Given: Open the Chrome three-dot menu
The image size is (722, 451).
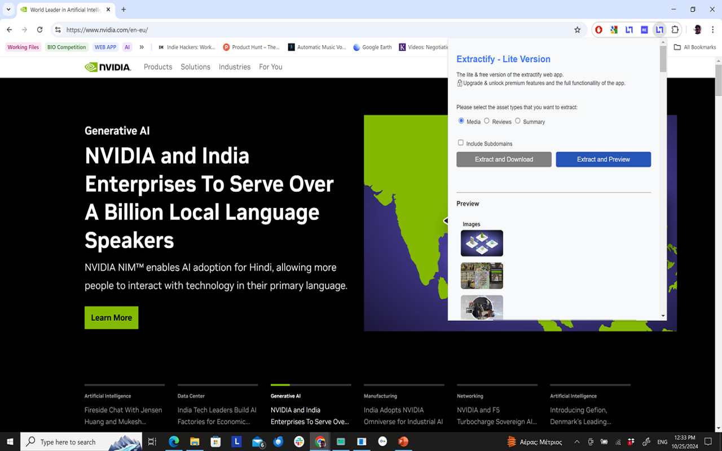Looking at the screenshot, I should point(713,30).
